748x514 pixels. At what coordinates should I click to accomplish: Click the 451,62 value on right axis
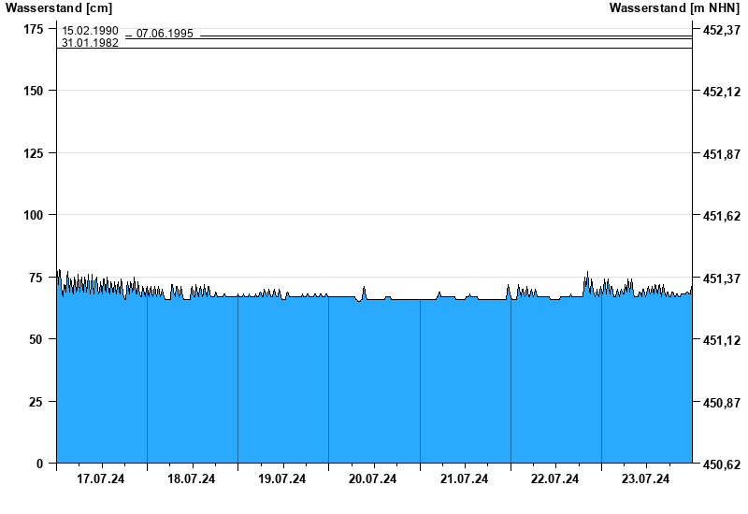click(718, 216)
